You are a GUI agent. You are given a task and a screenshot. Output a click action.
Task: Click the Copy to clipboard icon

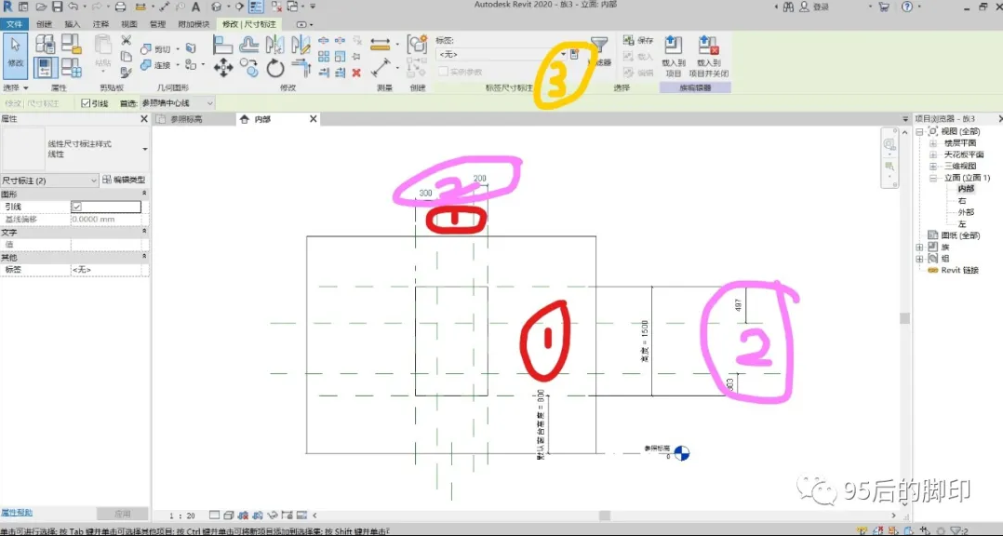[x=126, y=56]
